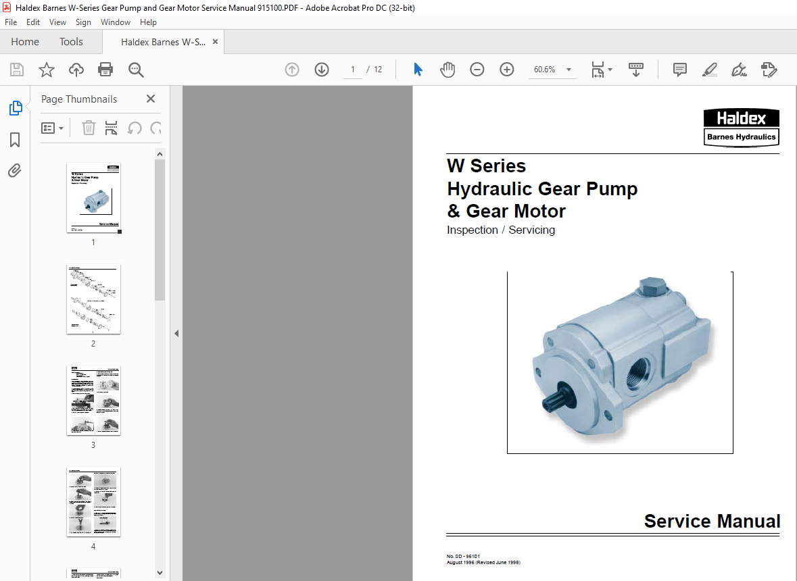Click the Haldex Barnes Hydraulics logo
The image size is (797, 581).
(x=741, y=128)
